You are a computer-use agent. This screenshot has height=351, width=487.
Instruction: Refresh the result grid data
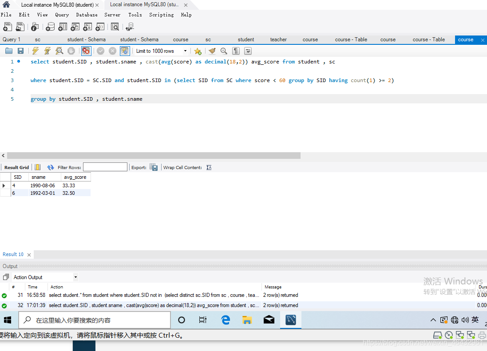click(x=50, y=167)
